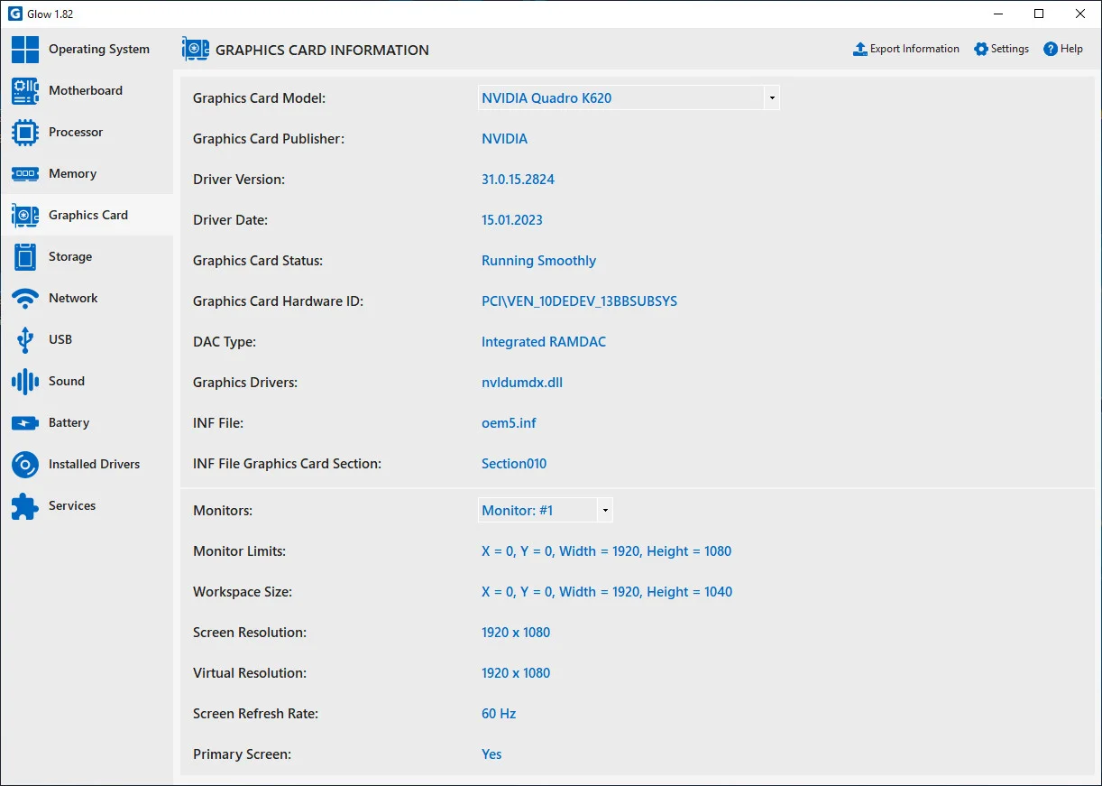1102x786 pixels.
Task: Open Help from the top bar
Action: 1063,50
